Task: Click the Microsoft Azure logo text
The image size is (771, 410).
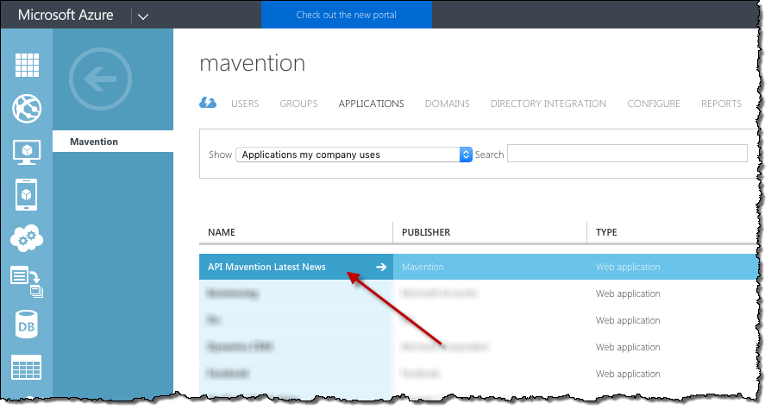Action: tap(66, 15)
